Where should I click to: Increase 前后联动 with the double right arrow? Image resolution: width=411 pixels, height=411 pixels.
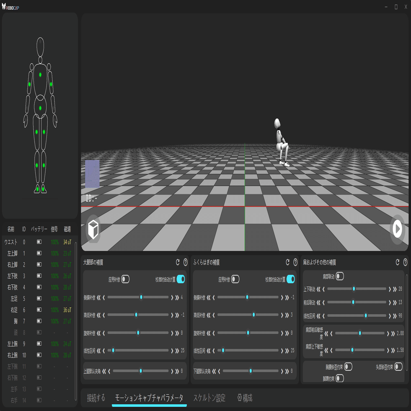point(395,303)
